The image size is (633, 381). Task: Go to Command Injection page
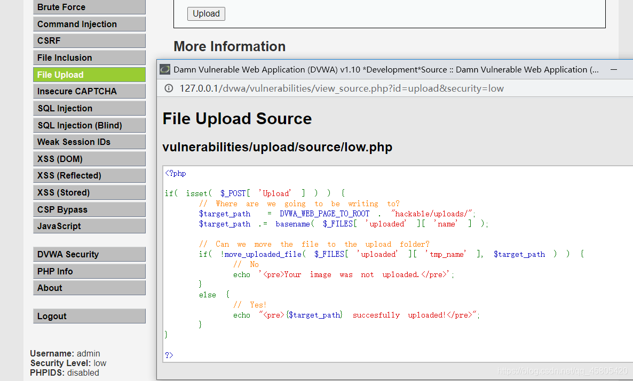click(89, 24)
